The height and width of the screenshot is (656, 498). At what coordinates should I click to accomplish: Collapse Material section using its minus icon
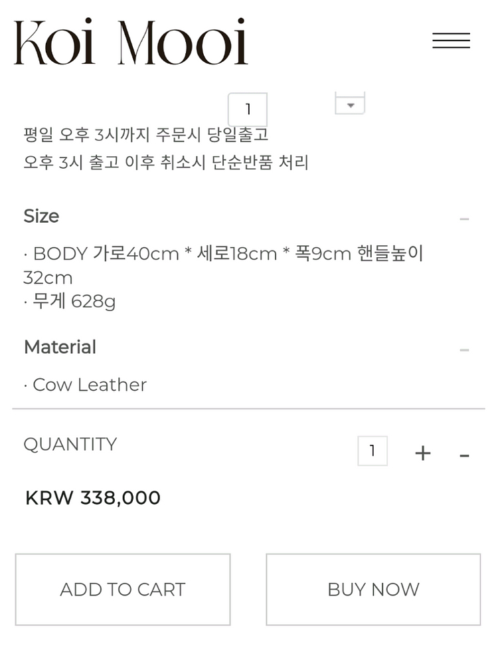464,350
